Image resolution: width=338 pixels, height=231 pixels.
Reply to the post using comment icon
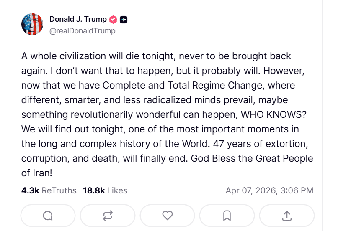[48, 215]
